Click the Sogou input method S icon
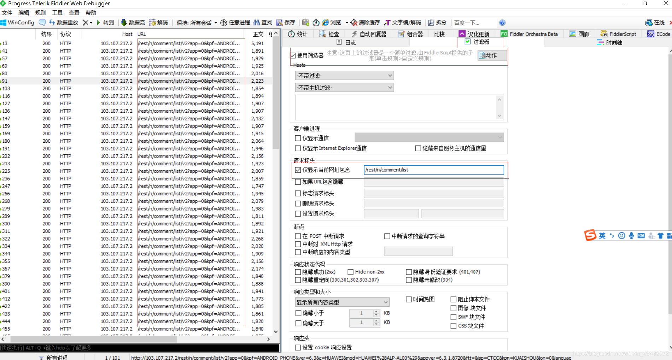Screen dimensions: 672x360 pyautogui.click(x=590, y=235)
